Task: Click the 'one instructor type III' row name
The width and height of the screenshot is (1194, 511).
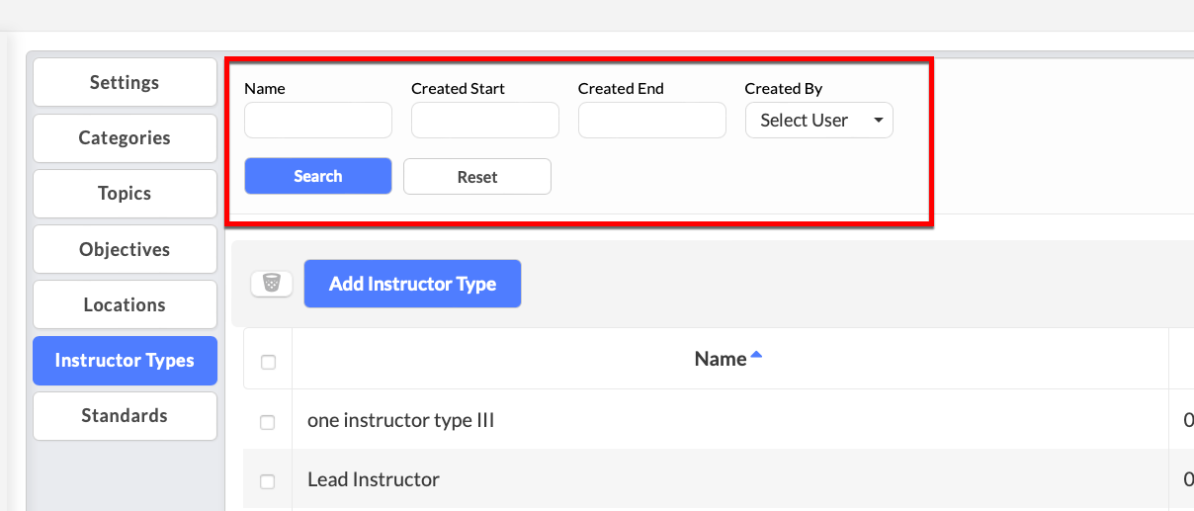Action: click(400, 420)
